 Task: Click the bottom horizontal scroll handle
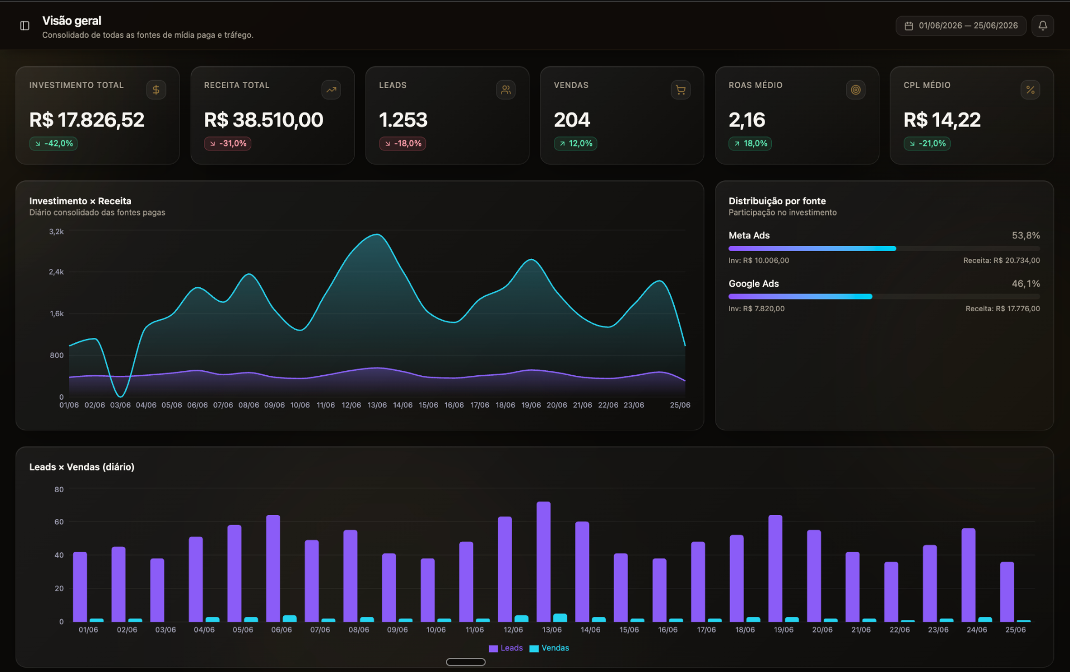pyautogui.click(x=465, y=662)
